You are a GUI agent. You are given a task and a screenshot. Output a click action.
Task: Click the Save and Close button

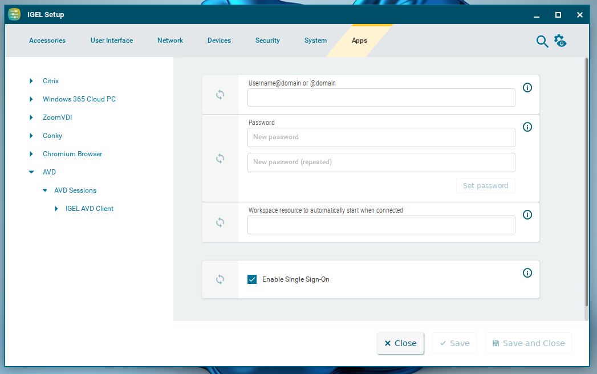pyautogui.click(x=528, y=343)
